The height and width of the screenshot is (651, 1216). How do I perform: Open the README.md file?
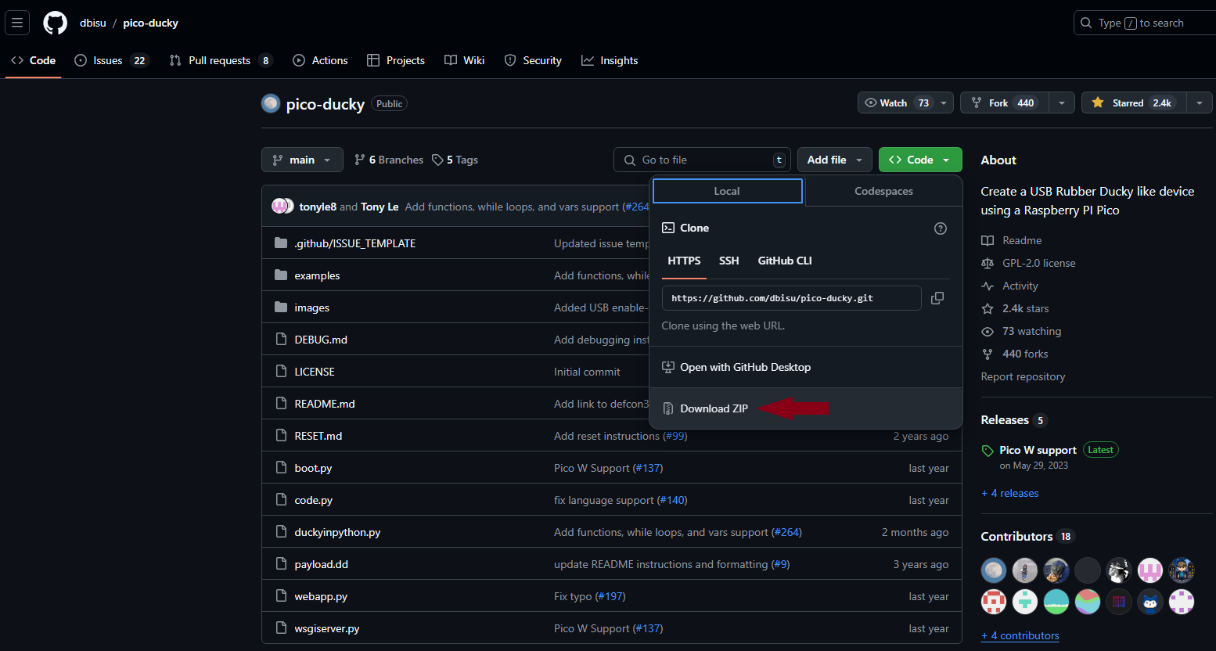coord(325,404)
